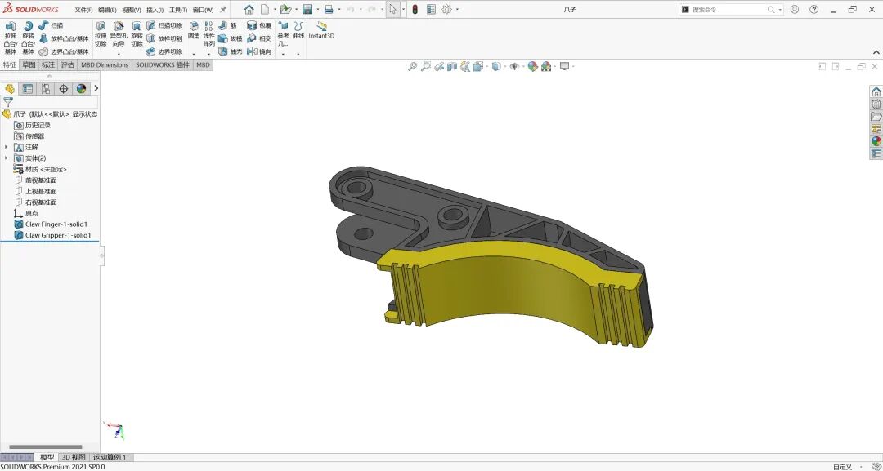Activate the Mirror (镜向) tool
This screenshot has width=883, height=471.
[259, 51]
